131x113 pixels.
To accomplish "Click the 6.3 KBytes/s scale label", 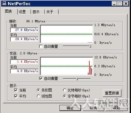I will click(105, 66).
